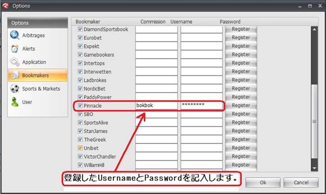The height and width of the screenshot is (194, 326).
Task: Click the Pinnacle masked password field
Action: pyautogui.click(x=201, y=106)
